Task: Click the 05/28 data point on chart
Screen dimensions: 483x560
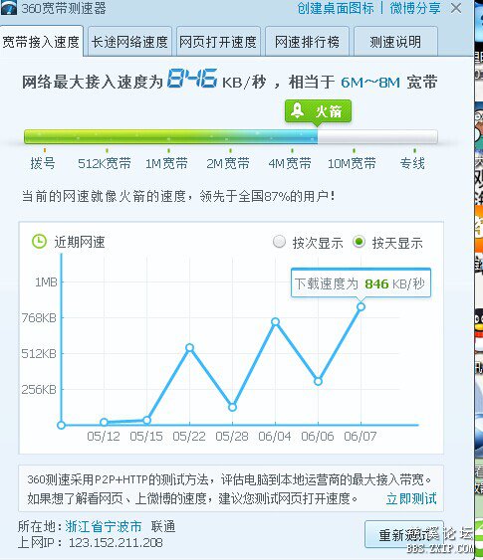Action: (232, 407)
